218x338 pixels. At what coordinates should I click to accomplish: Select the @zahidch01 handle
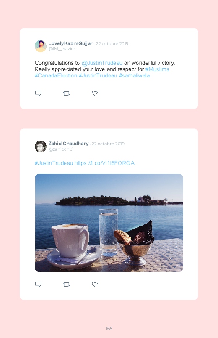[61, 149]
